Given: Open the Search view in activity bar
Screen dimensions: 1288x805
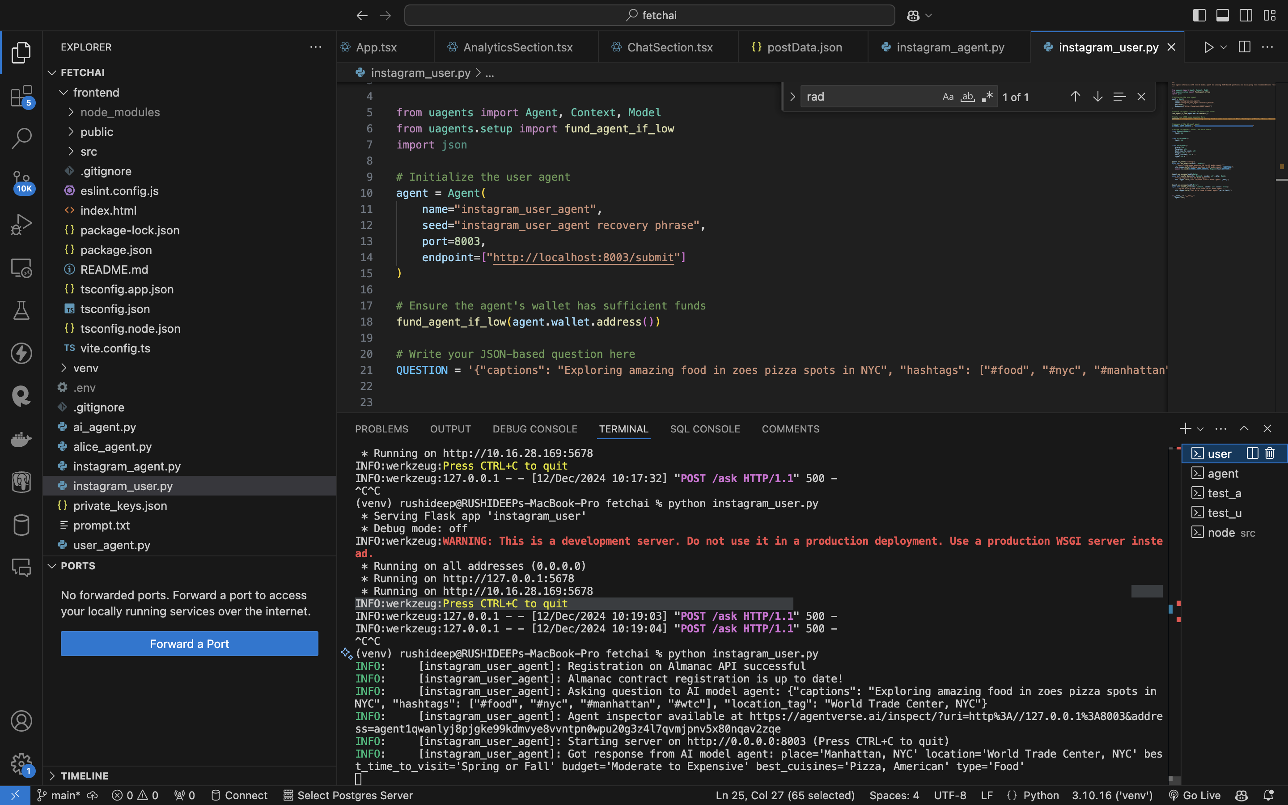Looking at the screenshot, I should coord(21,138).
